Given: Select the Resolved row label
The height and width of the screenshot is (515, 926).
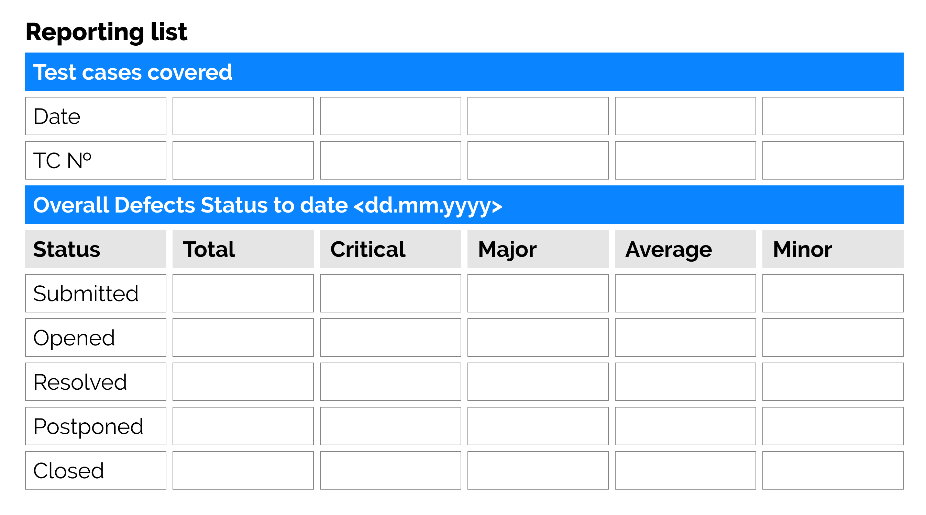Looking at the screenshot, I should click(x=96, y=382).
